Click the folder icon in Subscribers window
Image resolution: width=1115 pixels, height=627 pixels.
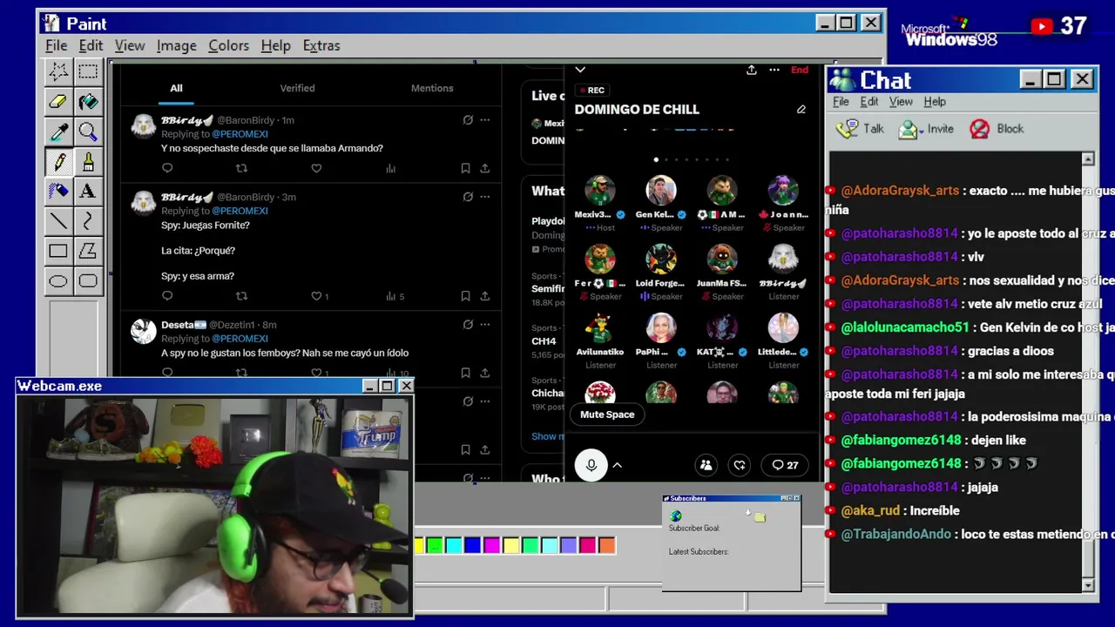(x=760, y=517)
